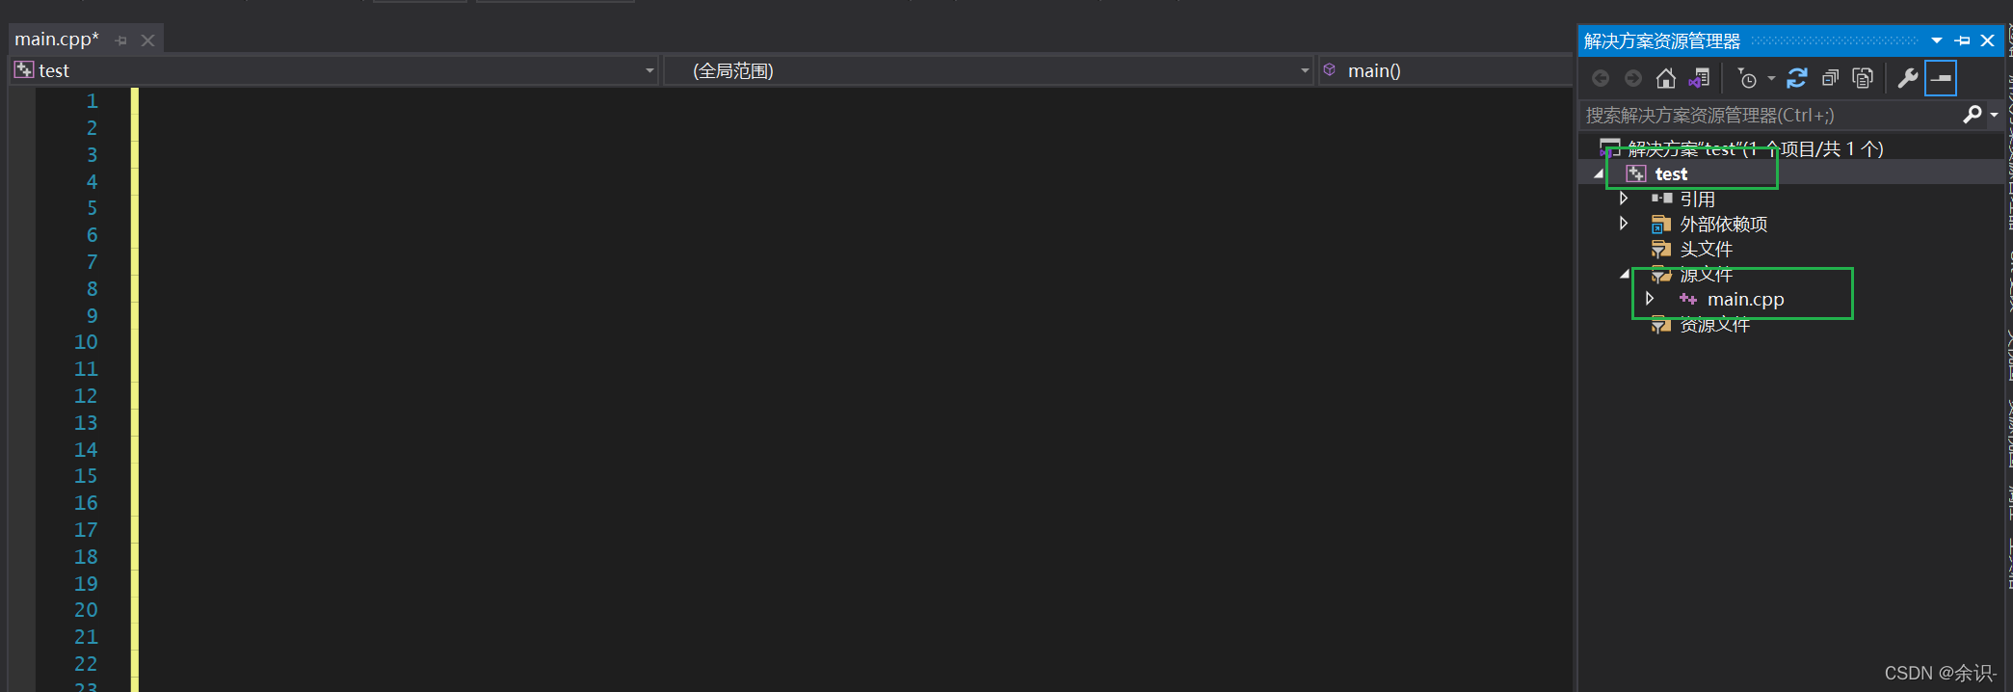
Task: Collapse the test project node
Action: [1599, 174]
